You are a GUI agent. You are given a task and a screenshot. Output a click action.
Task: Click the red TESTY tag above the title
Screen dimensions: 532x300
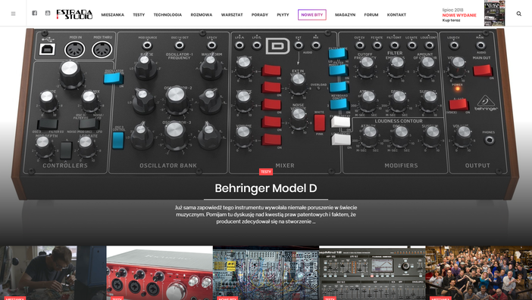[266, 172]
